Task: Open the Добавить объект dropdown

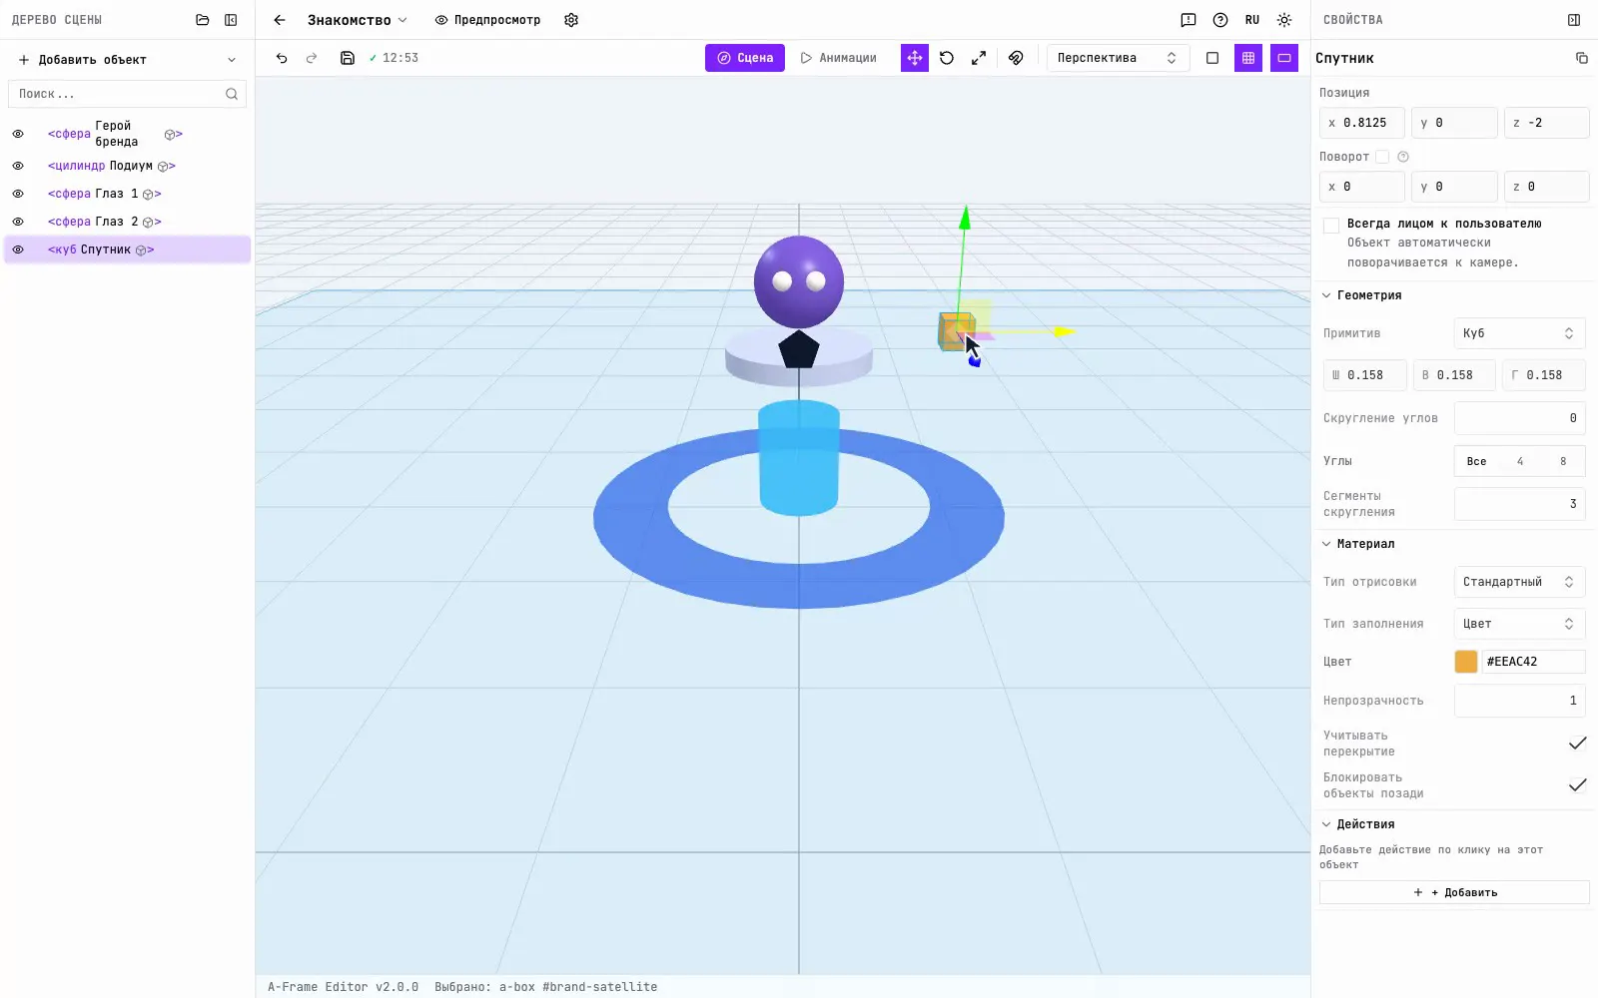Action: (x=128, y=60)
